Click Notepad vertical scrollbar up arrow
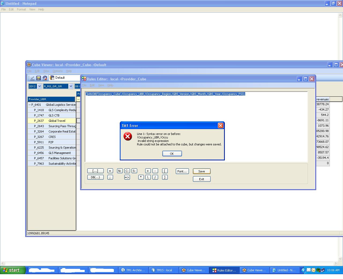This screenshot has height=279, width=343. (x=341, y=15)
